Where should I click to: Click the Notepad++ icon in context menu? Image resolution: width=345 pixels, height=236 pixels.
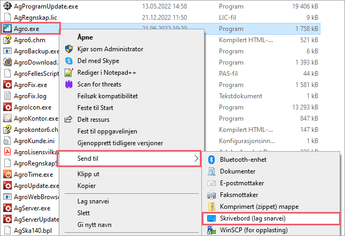69,73
